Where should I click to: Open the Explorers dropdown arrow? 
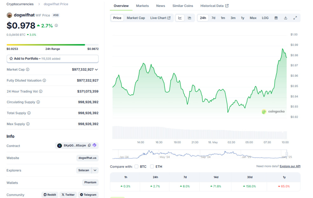(x=95, y=170)
